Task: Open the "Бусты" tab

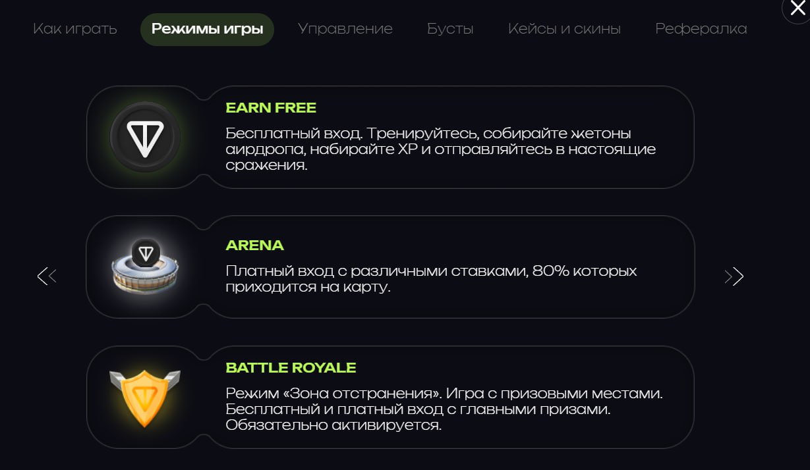Action: (450, 29)
